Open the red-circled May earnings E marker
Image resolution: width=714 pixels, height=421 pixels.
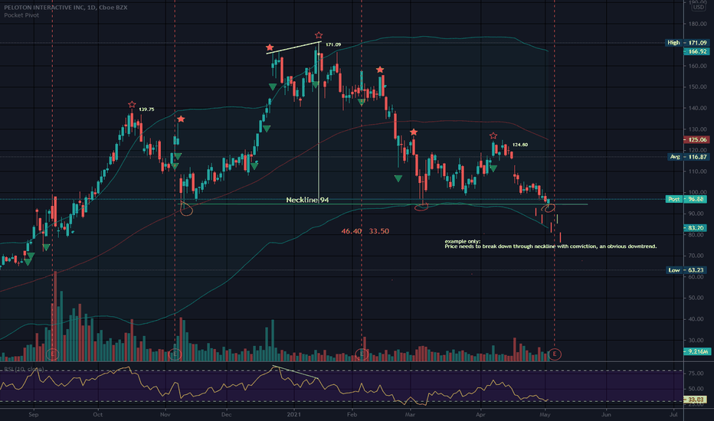(x=554, y=354)
